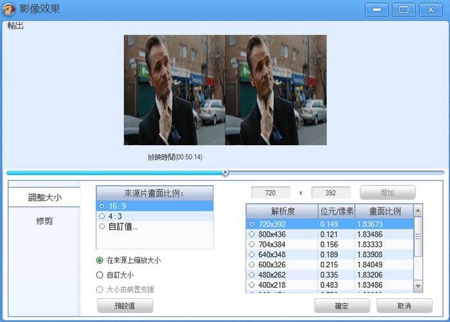This screenshot has width=450, height=322.
Task: Click the resolution list scroll down arrow
Action: (x=418, y=286)
